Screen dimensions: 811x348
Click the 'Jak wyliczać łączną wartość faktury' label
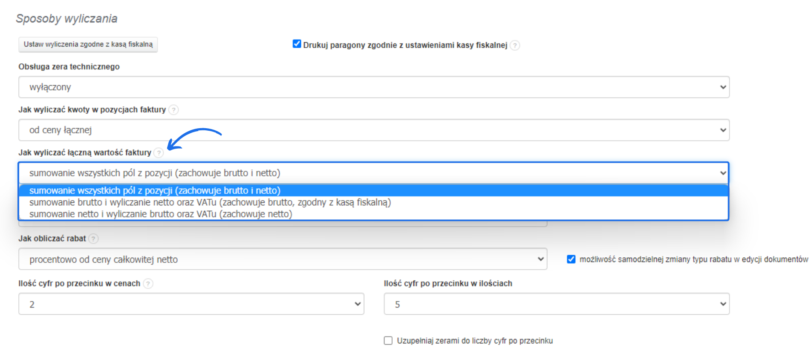tap(85, 153)
